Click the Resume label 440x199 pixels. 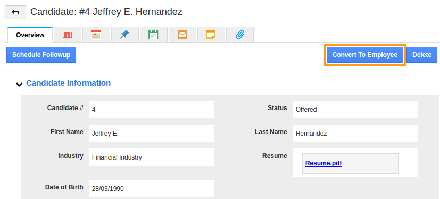pyautogui.click(x=275, y=156)
